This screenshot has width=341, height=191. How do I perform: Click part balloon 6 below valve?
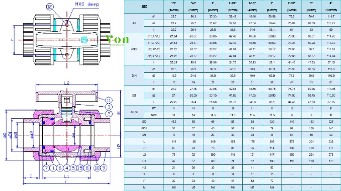click(60, 168)
